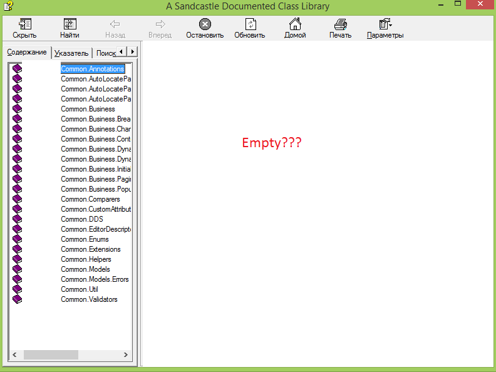Click the Скрыть (Hide) toolbar icon

click(24, 24)
